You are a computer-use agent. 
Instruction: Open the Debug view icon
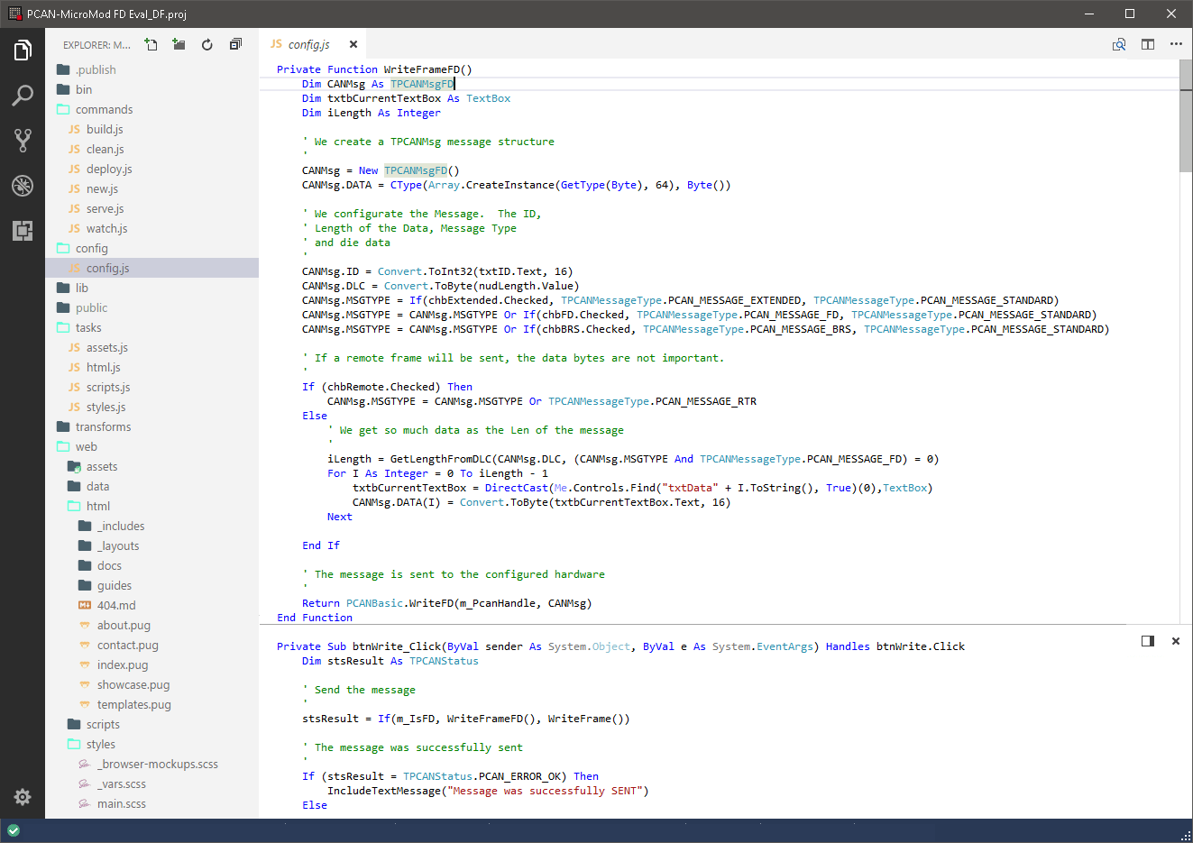[x=23, y=185]
